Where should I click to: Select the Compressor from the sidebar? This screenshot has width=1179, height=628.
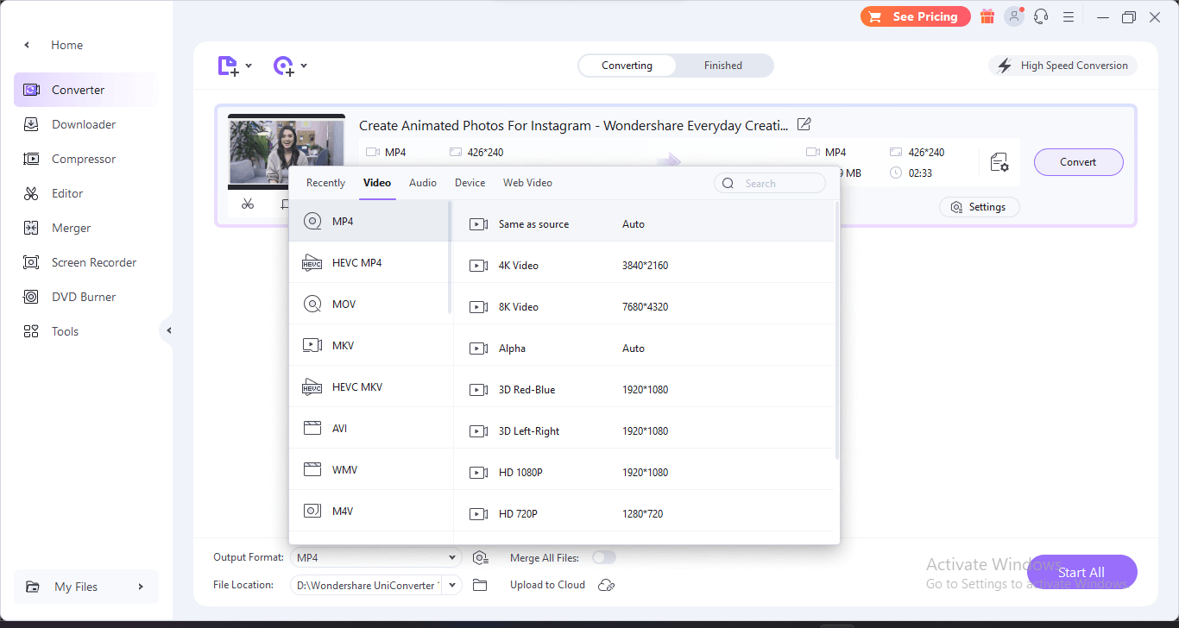(x=88, y=158)
